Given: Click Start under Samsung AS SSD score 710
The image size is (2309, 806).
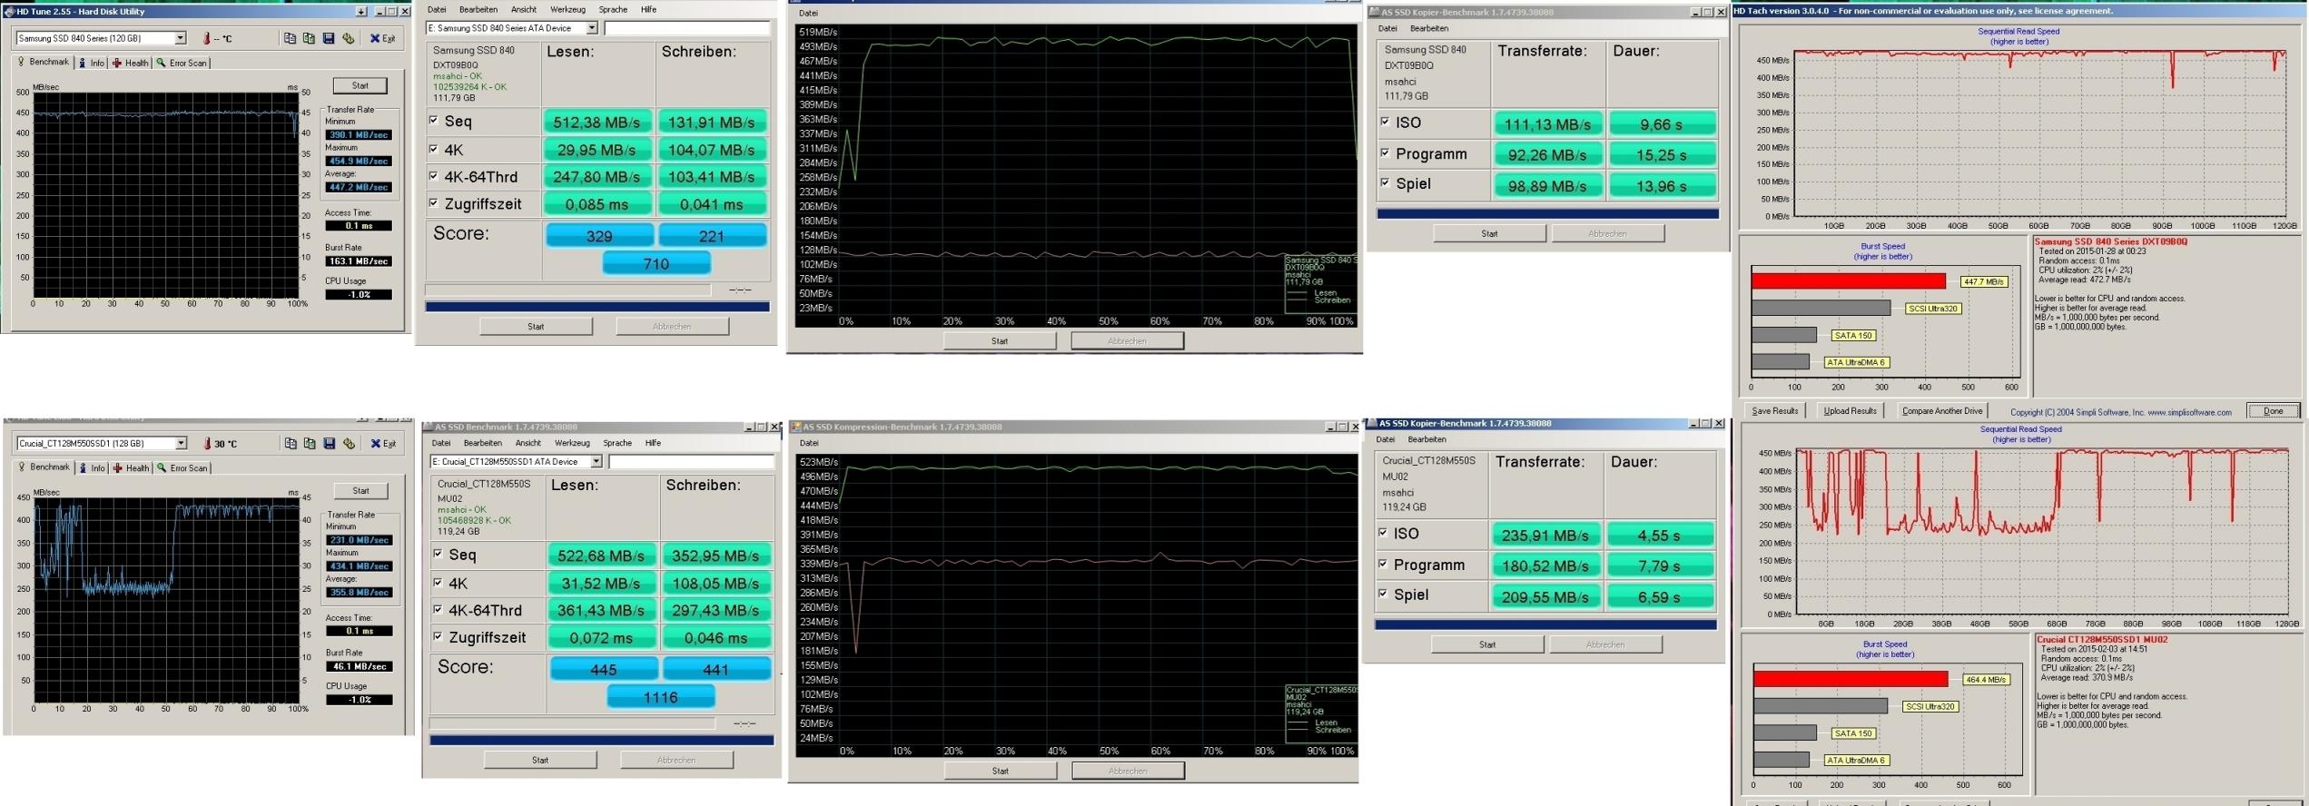Looking at the screenshot, I should [536, 327].
